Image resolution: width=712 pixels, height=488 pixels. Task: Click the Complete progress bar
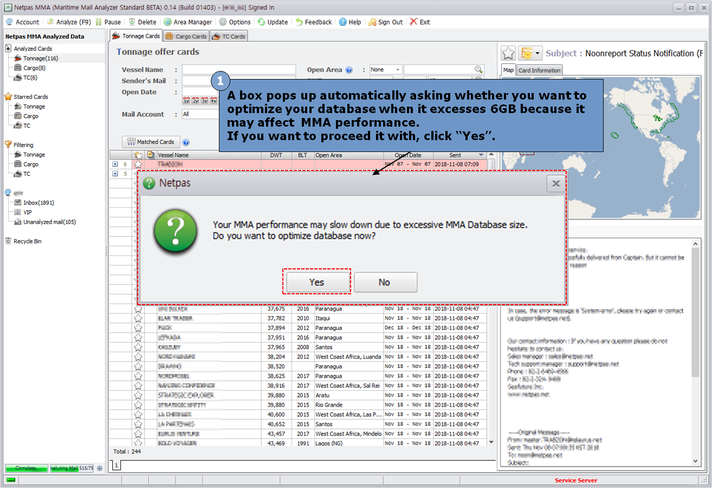pyautogui.click(x=27, y=469)
